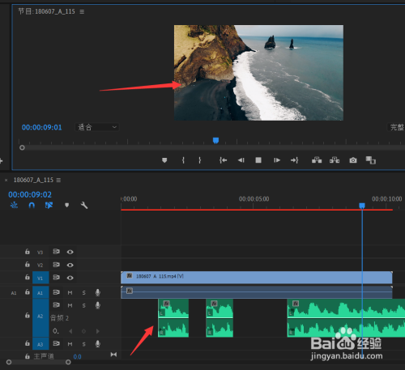Target the V2 track header
Screen dimensions: 405x370
[x=40, y=266]
